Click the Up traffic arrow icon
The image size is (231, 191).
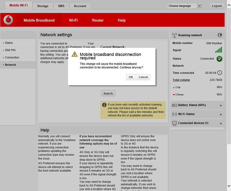coord(174,88)
